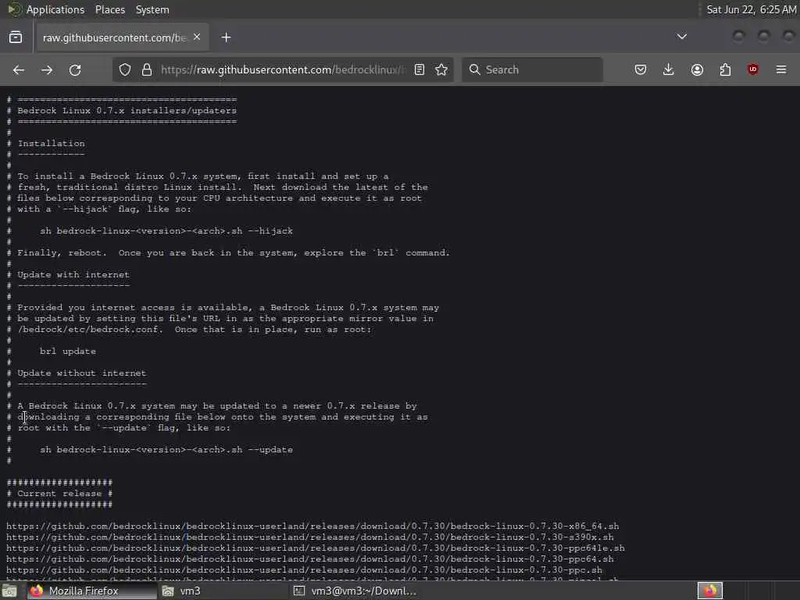
Task: Open Firefox View icon beside the tabs
Action: tap(16, 37)
